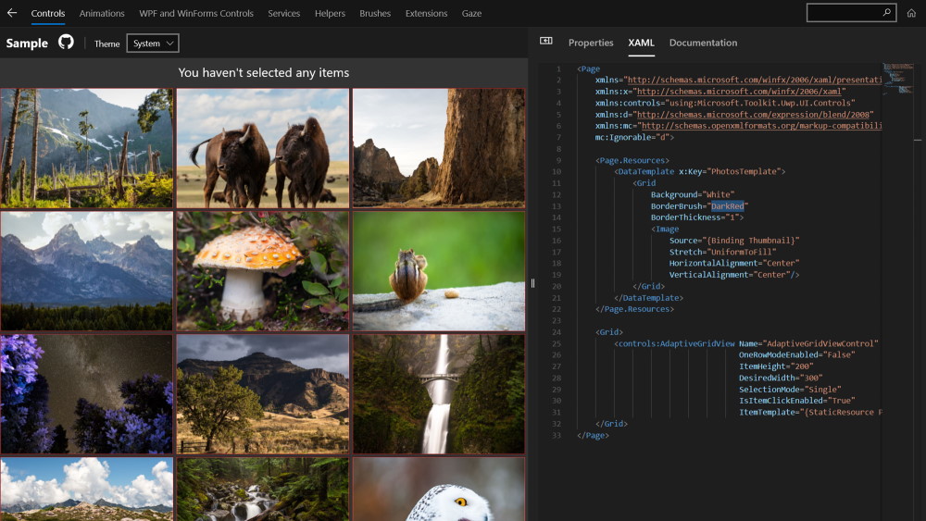Viewport: 926px width, 521px height.
Task: Click the Background="White" code line
Action: [x=693, y=194]
